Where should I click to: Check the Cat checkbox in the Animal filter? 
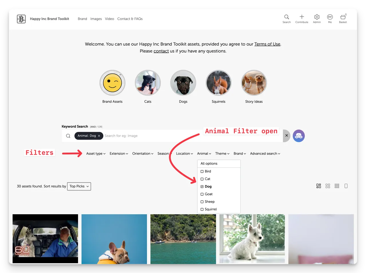click(x=202, y=179)
